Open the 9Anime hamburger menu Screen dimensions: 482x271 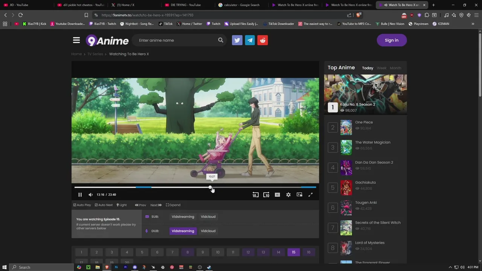coord(76,40)
